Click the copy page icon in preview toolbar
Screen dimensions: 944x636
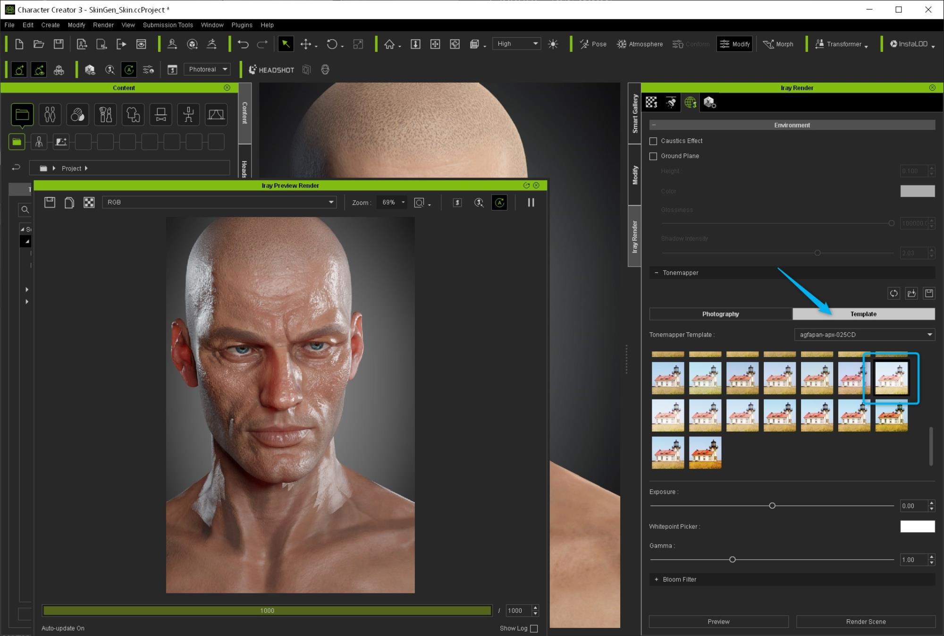pyautogui.click(x=69, y=203)
